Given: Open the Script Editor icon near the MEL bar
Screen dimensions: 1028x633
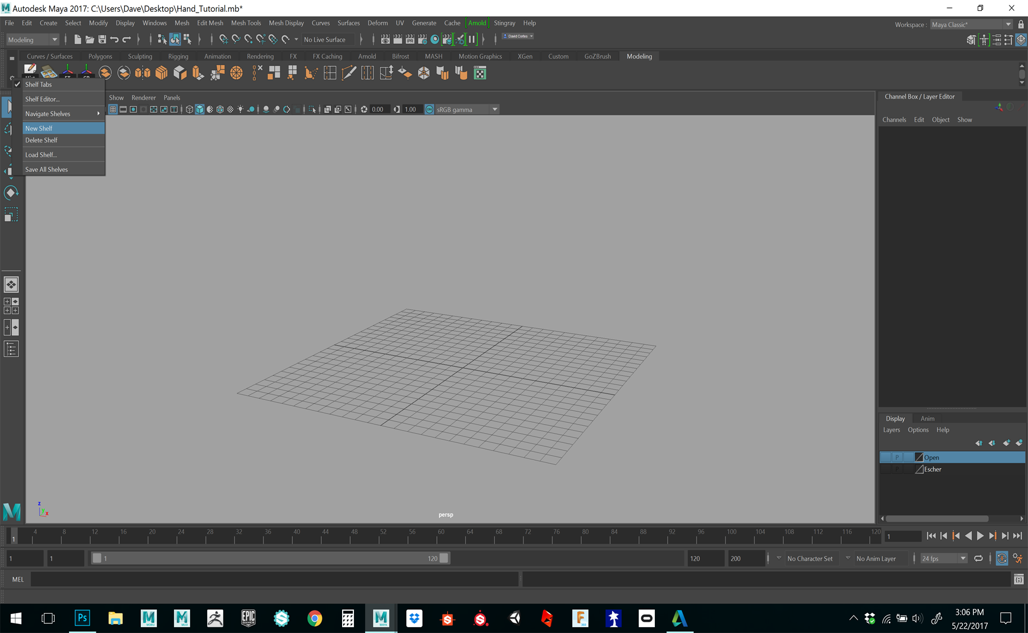Looking at the screenshot, I should (1018, 579).
